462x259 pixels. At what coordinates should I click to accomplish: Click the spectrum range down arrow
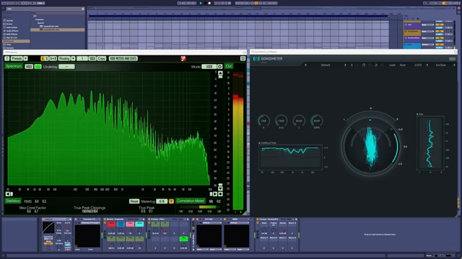click(x=220, y=188)
